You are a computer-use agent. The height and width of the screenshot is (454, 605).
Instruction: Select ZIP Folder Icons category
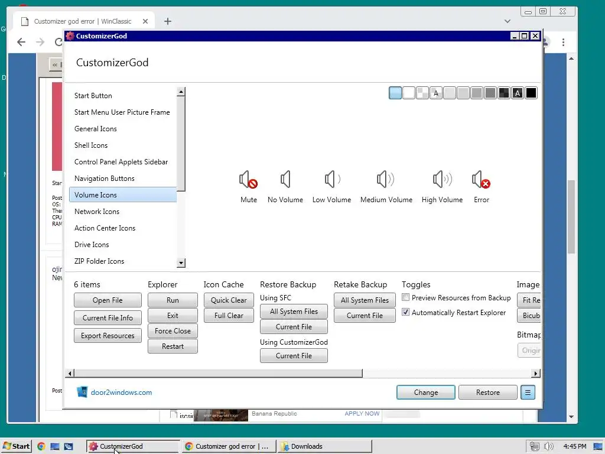pyautogui.click(x=123, y=261)
